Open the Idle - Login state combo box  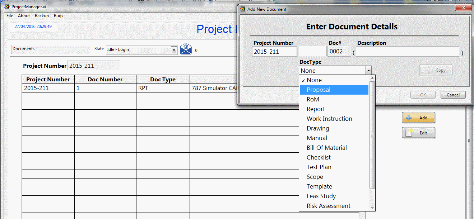pyautogui.click(x=141, y=50)
